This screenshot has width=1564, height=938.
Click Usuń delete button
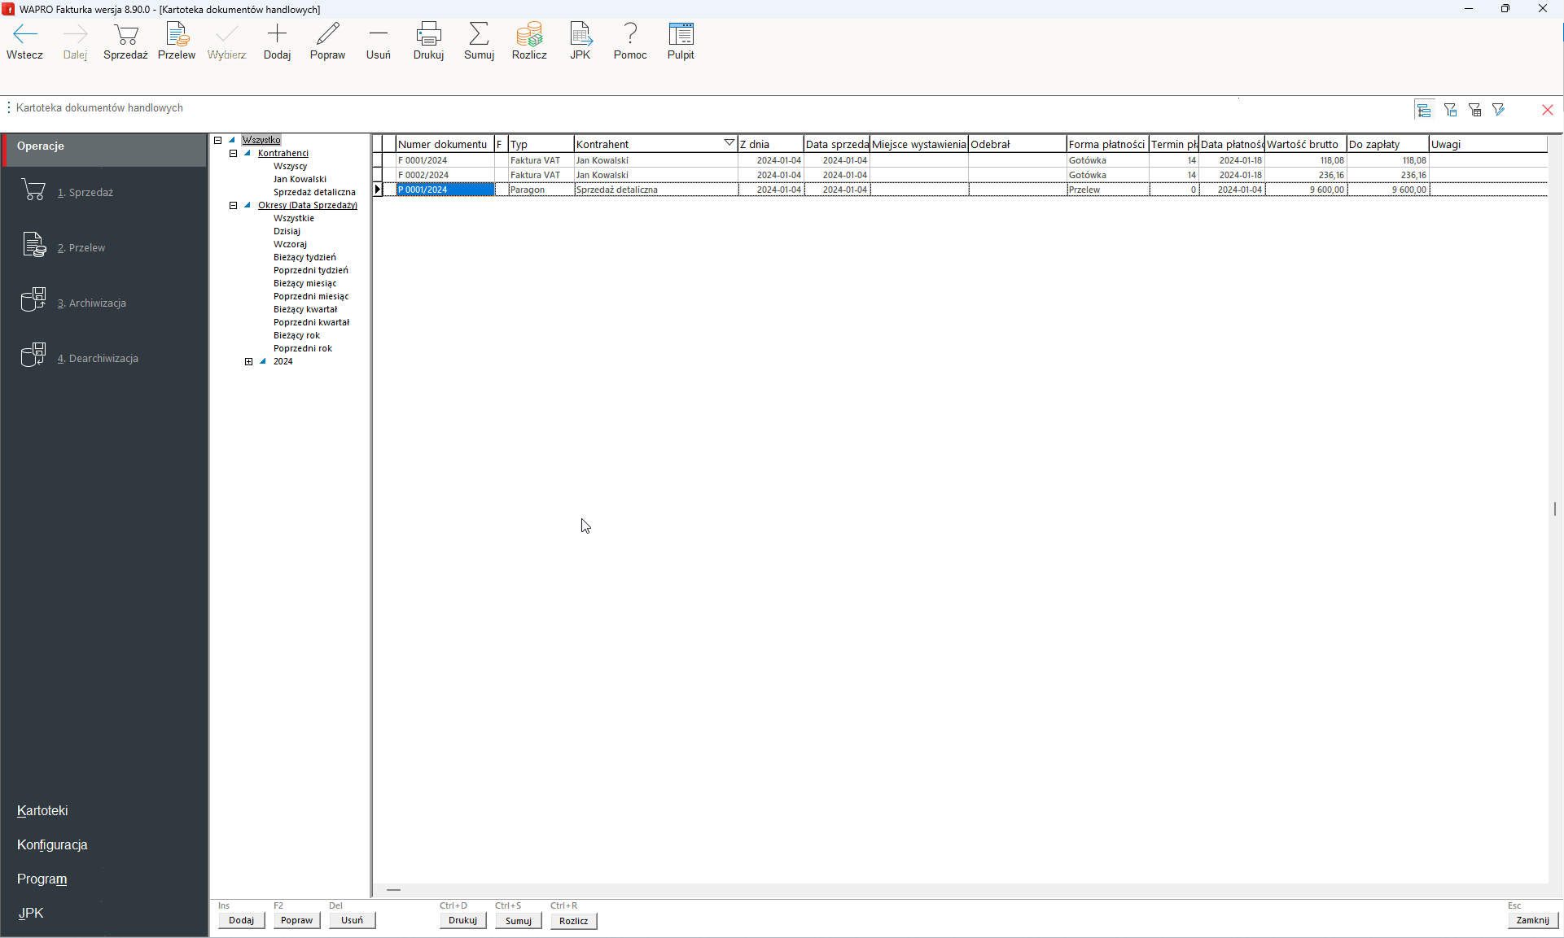(352, 919)
